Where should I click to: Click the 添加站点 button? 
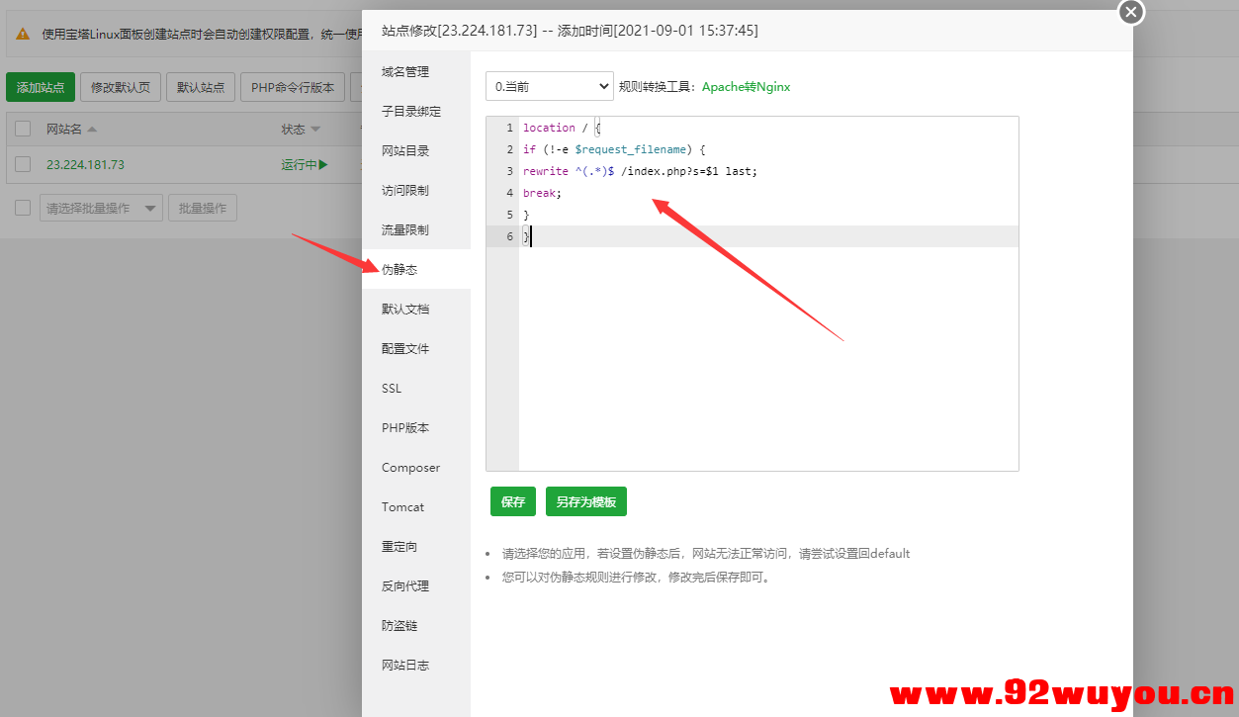[x=40, y=86]
